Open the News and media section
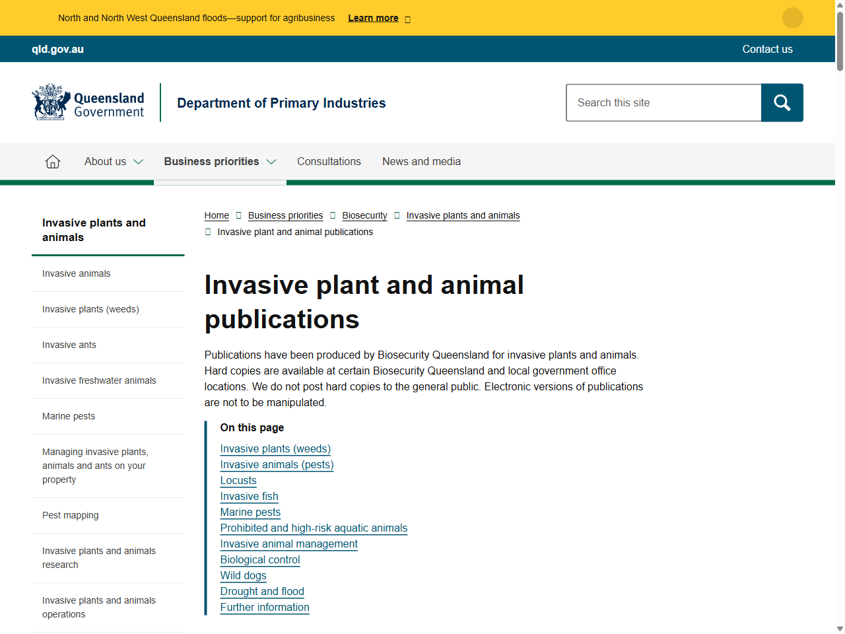The width and height of the screenshot is (845, 634). click(x=421, y=161)
